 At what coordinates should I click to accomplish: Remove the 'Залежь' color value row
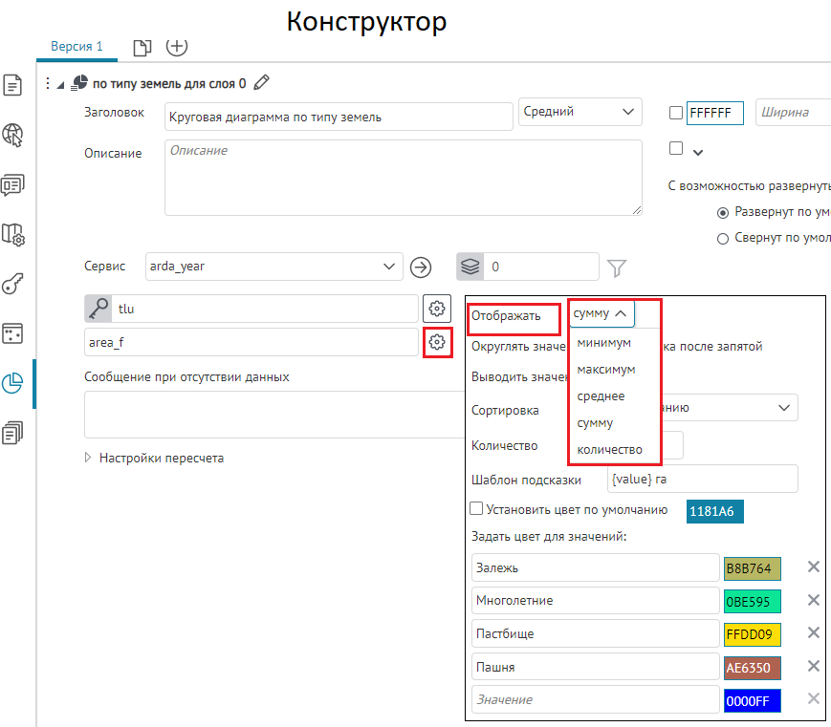(x=813, y=567)
